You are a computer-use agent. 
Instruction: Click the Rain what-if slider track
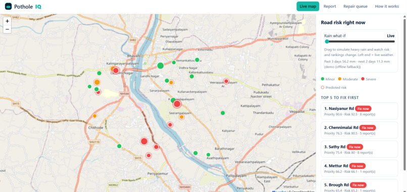coord(360,41)
